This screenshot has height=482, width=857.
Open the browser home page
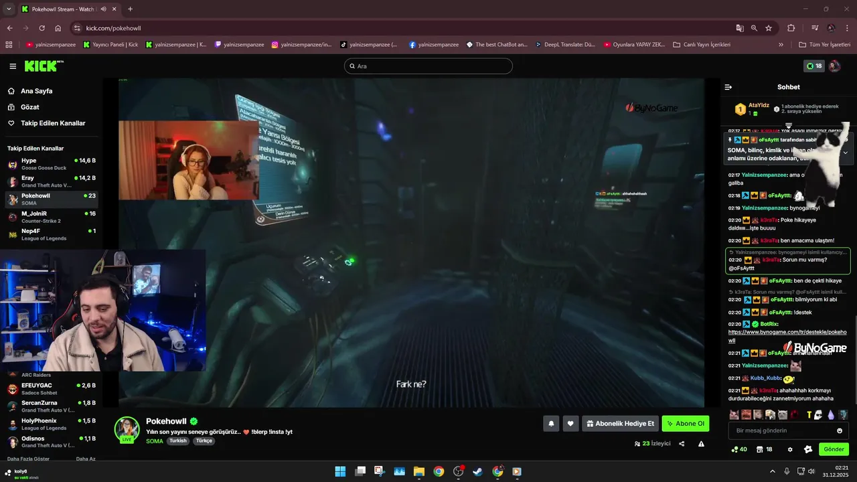pos(58,28)
